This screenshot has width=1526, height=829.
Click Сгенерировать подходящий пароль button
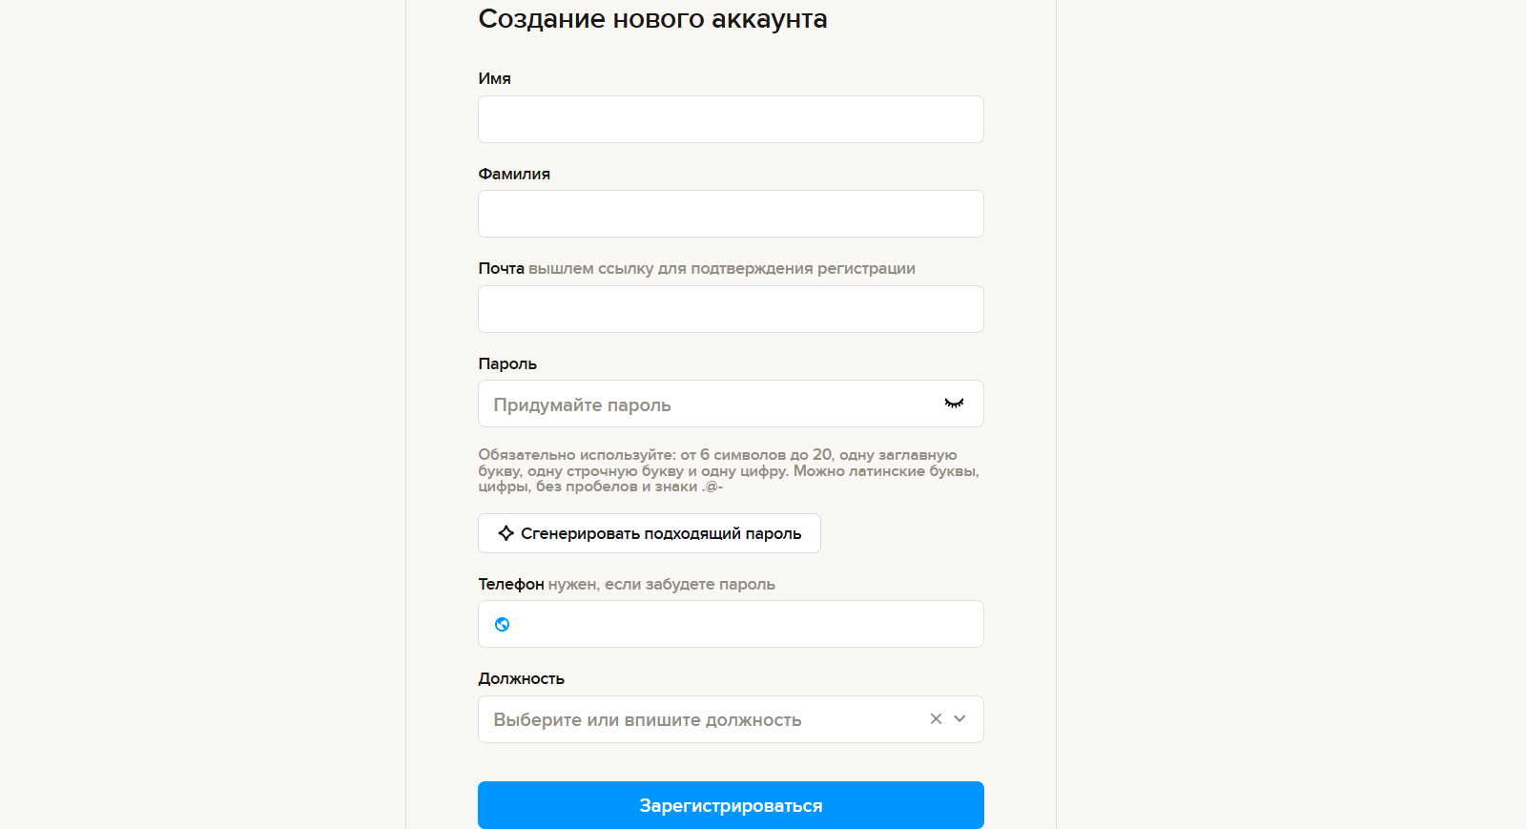point(650,533)
